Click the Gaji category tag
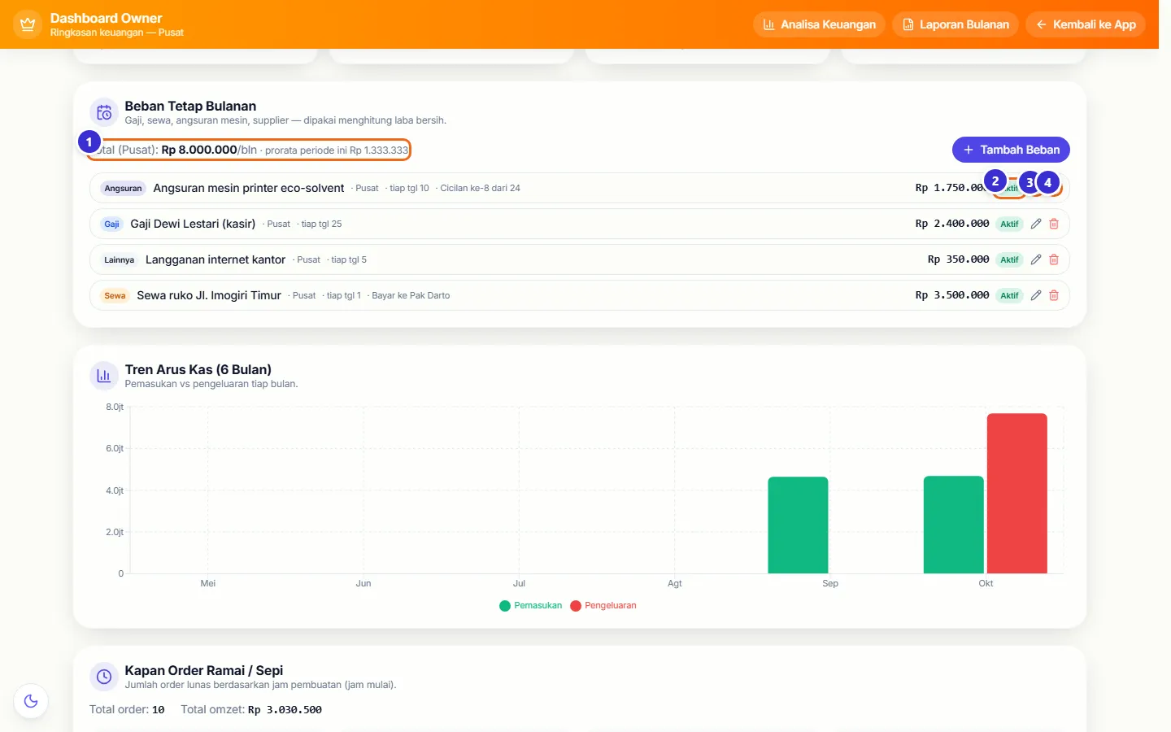 111,224
